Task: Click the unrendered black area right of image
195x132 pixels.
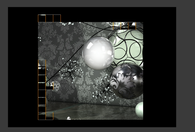Action: tap(159, 65)
